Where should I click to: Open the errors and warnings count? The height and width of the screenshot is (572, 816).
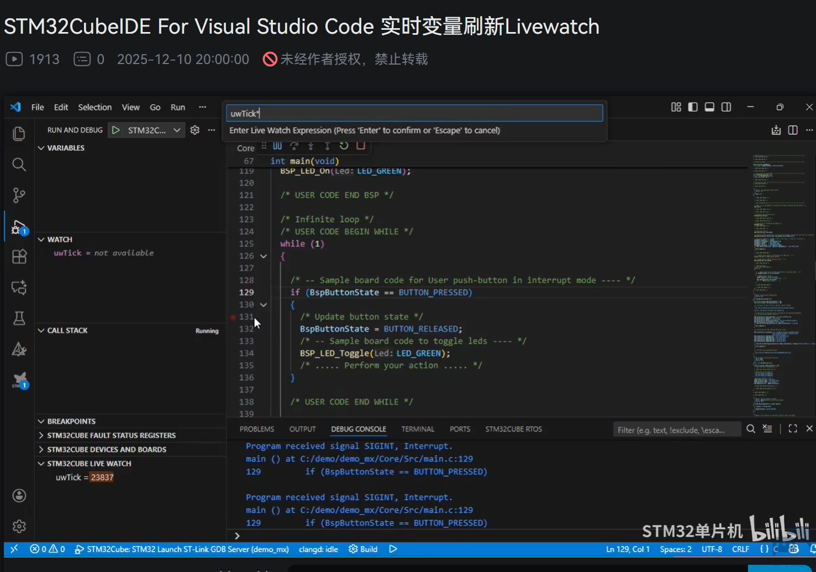pos(48,549)
